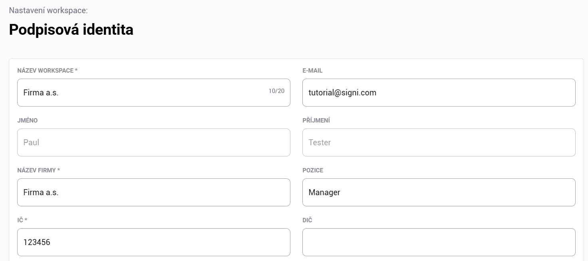Image resolution: width=588 pixels, height=261 pixels.
Task: Click the "IČ" field label
Action: point(20,220)
